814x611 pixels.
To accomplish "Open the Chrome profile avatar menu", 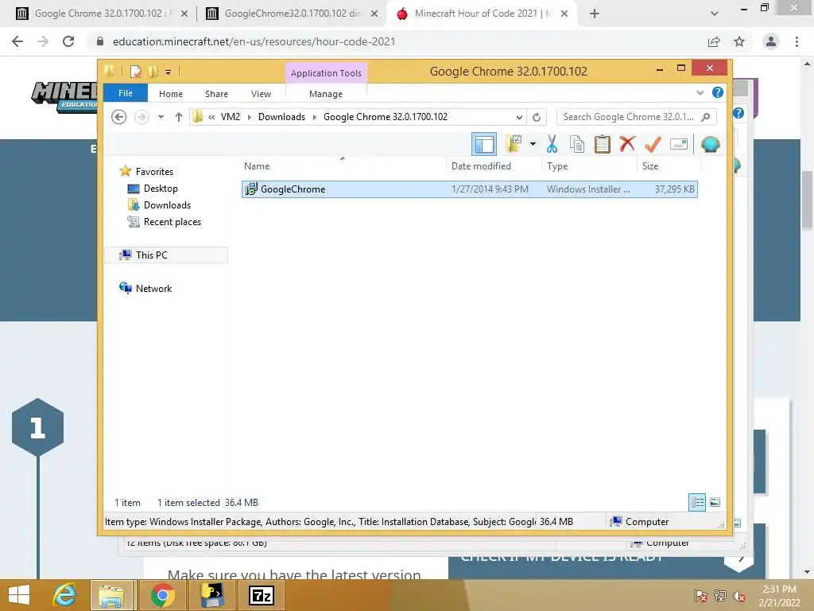I will tap(771, 41).
